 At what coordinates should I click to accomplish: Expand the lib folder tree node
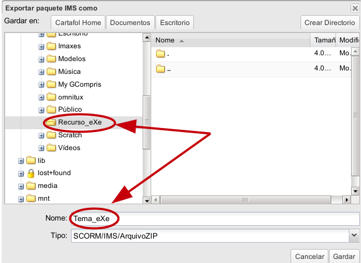22,161
